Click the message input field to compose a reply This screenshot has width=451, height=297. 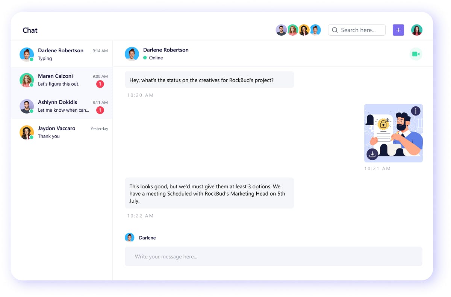pos(273,256)
